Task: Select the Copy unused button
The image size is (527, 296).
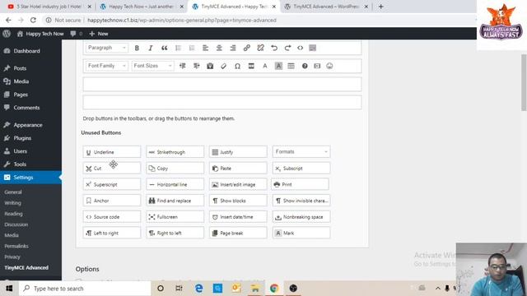Action: 175,168
